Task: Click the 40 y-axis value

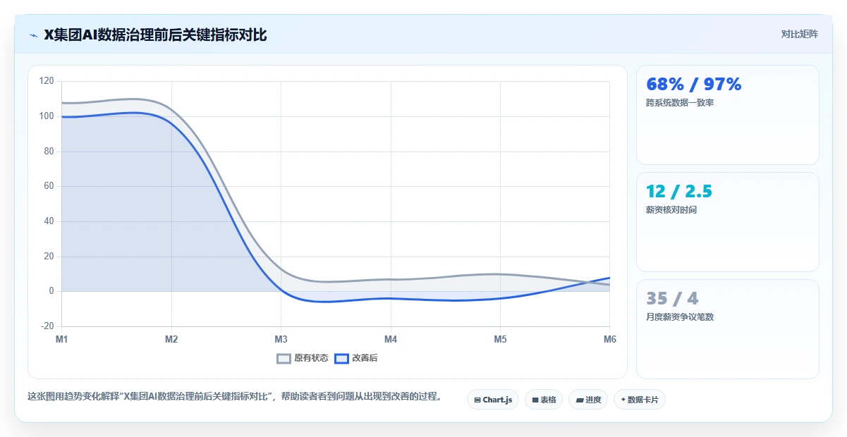Action: [49, 221]
